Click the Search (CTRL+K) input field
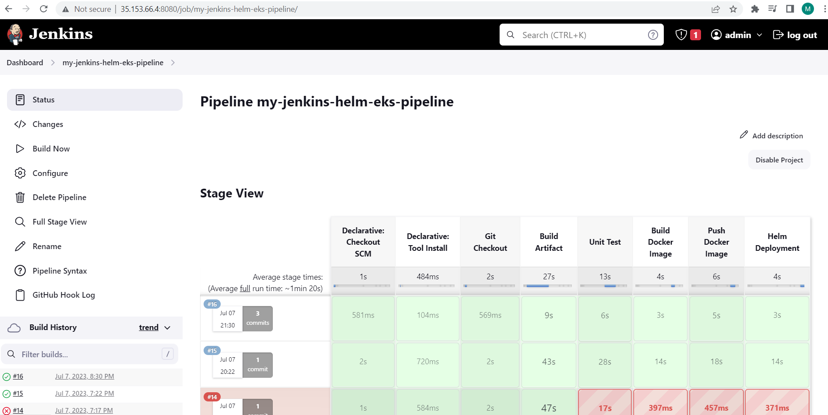Screen dimensions: 828x415 click(581, 35)
